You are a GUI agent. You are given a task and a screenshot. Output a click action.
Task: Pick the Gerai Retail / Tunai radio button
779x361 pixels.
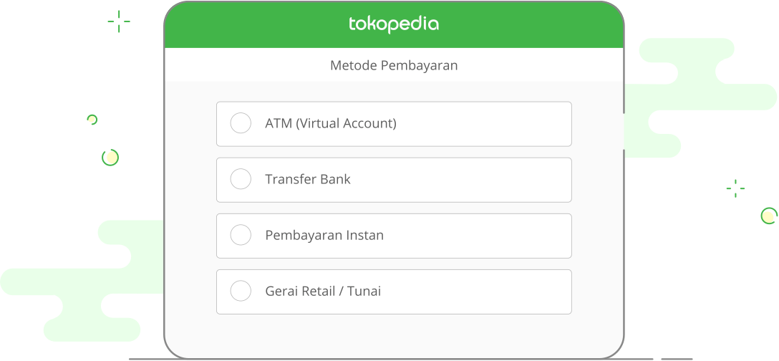(x=241, y=291)
